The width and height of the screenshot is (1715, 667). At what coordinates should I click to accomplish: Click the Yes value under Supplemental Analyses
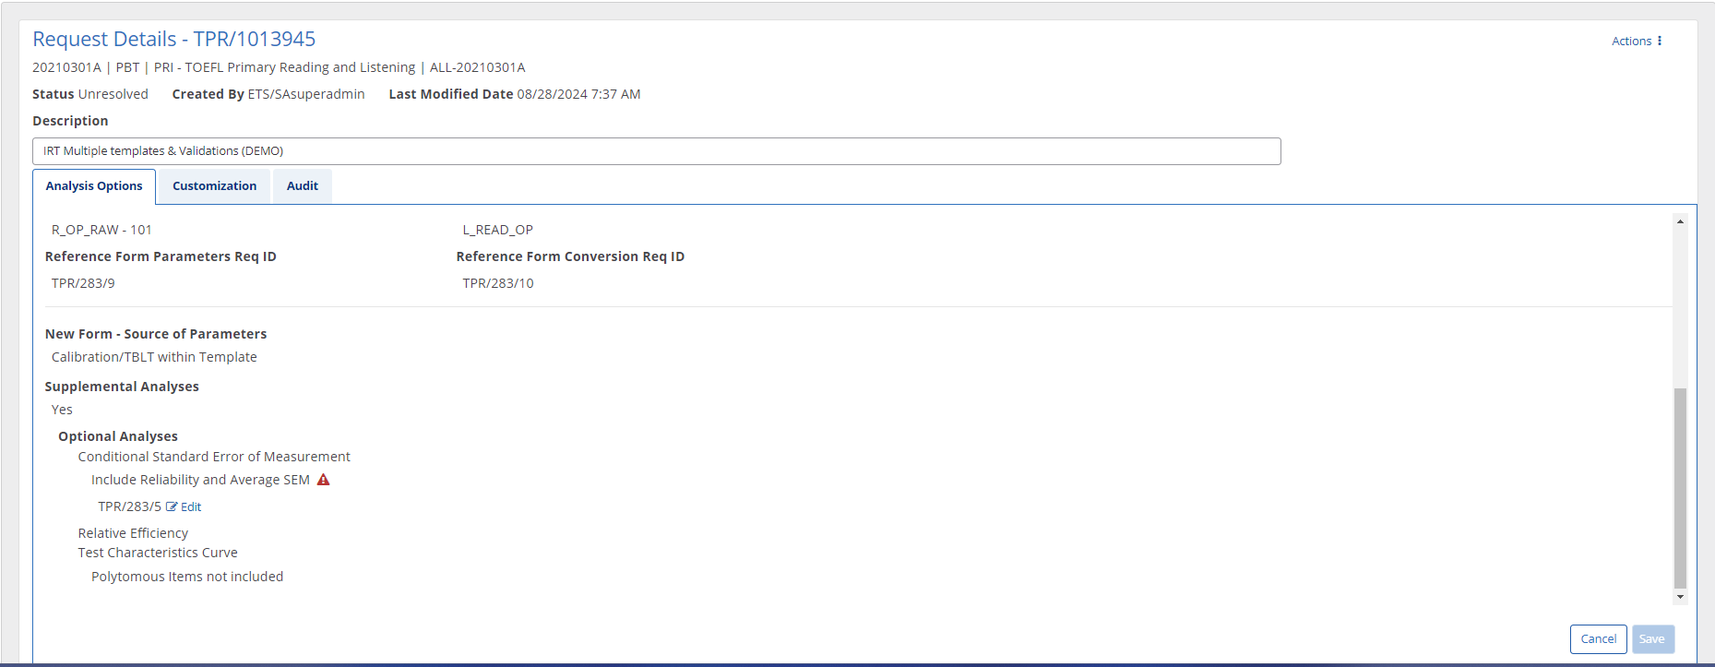click(x=62, y=410)
